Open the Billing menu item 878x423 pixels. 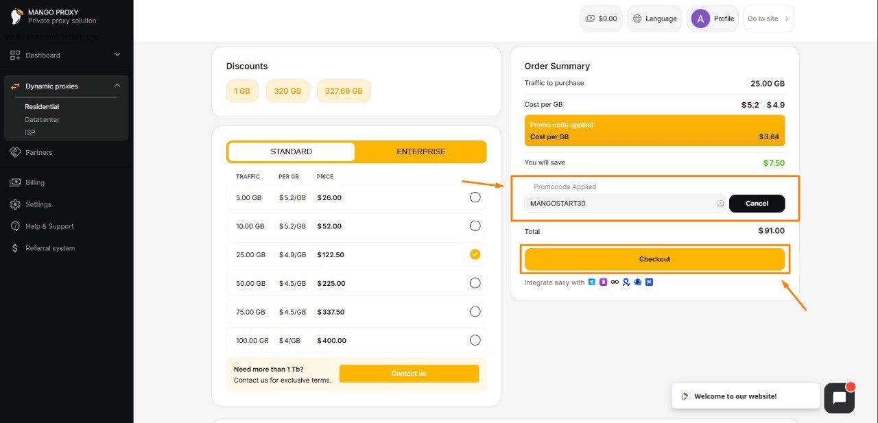pos(35,182)
